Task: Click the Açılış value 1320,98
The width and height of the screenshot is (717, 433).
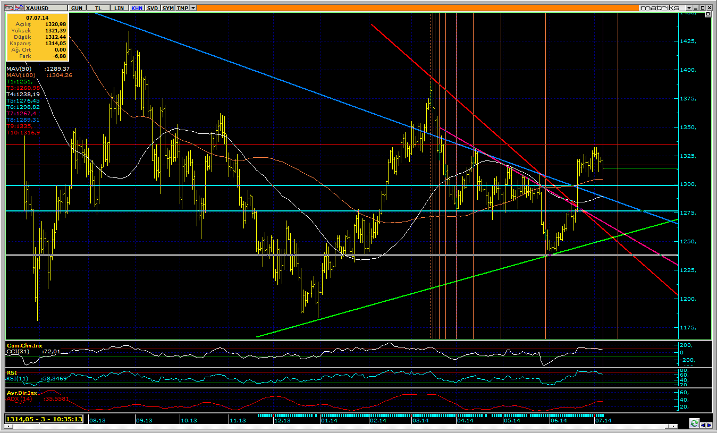Action: [x=55, y=24]
